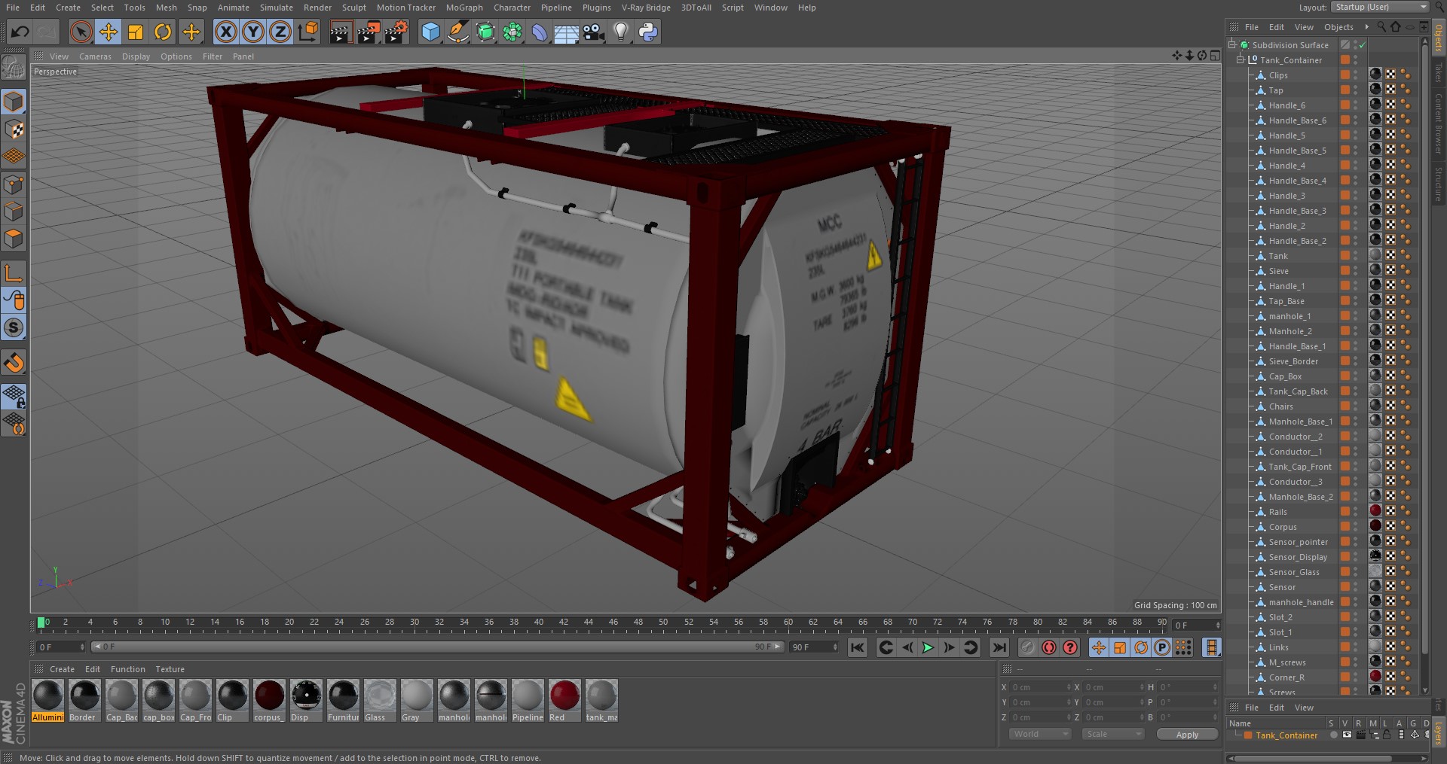Render active view clapperboard icon

[x=341, y=32]
